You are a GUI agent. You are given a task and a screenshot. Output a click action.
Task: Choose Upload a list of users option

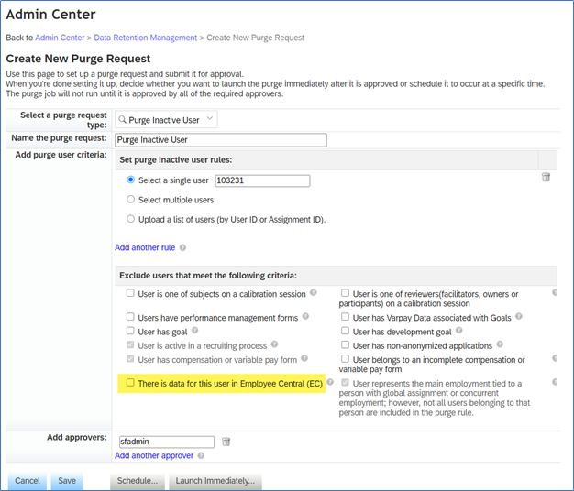tap(131, 219)
